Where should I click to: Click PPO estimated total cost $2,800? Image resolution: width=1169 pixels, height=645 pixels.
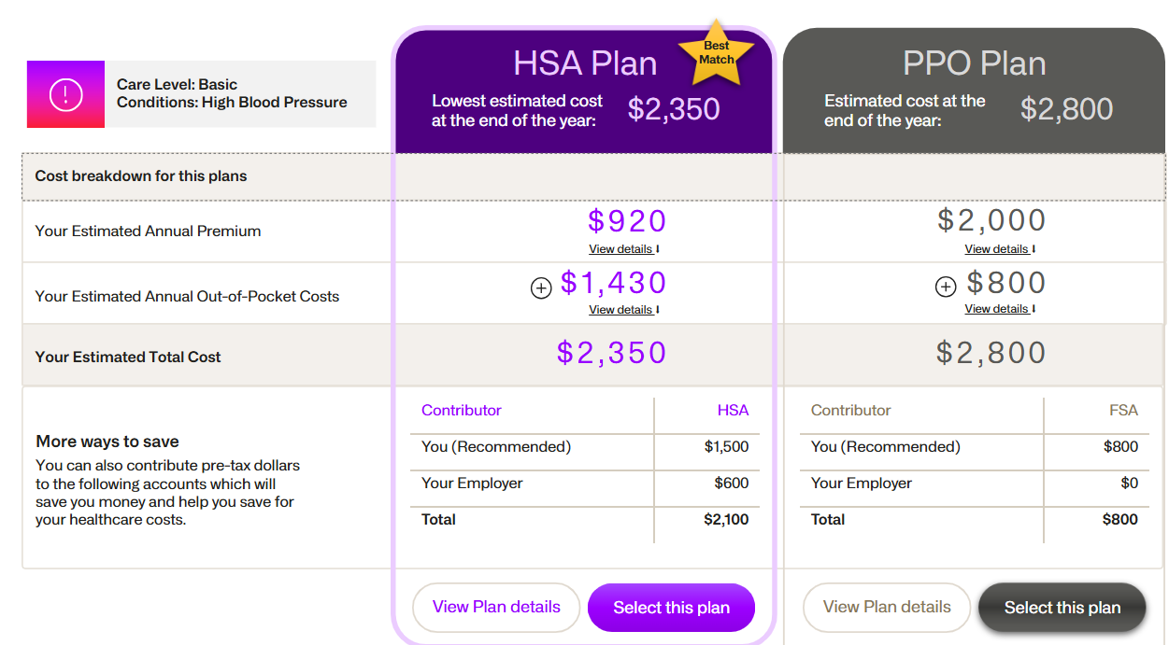click(991, 353)
